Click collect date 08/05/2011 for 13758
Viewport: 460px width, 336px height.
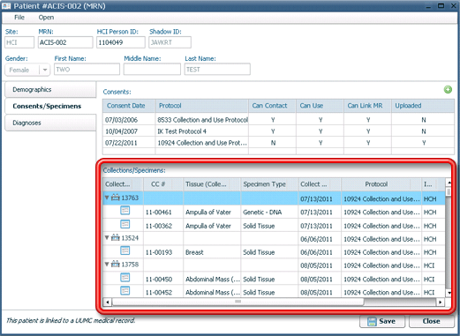click(320, 265)
